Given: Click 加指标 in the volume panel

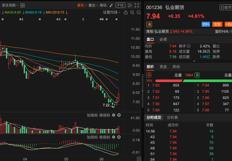Looking at the screenshot, I should tap(92, 115).
